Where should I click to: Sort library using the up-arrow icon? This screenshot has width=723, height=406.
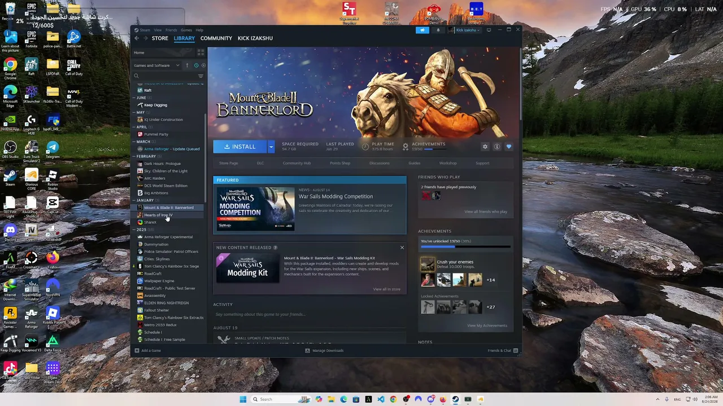(x=187, y=65)
